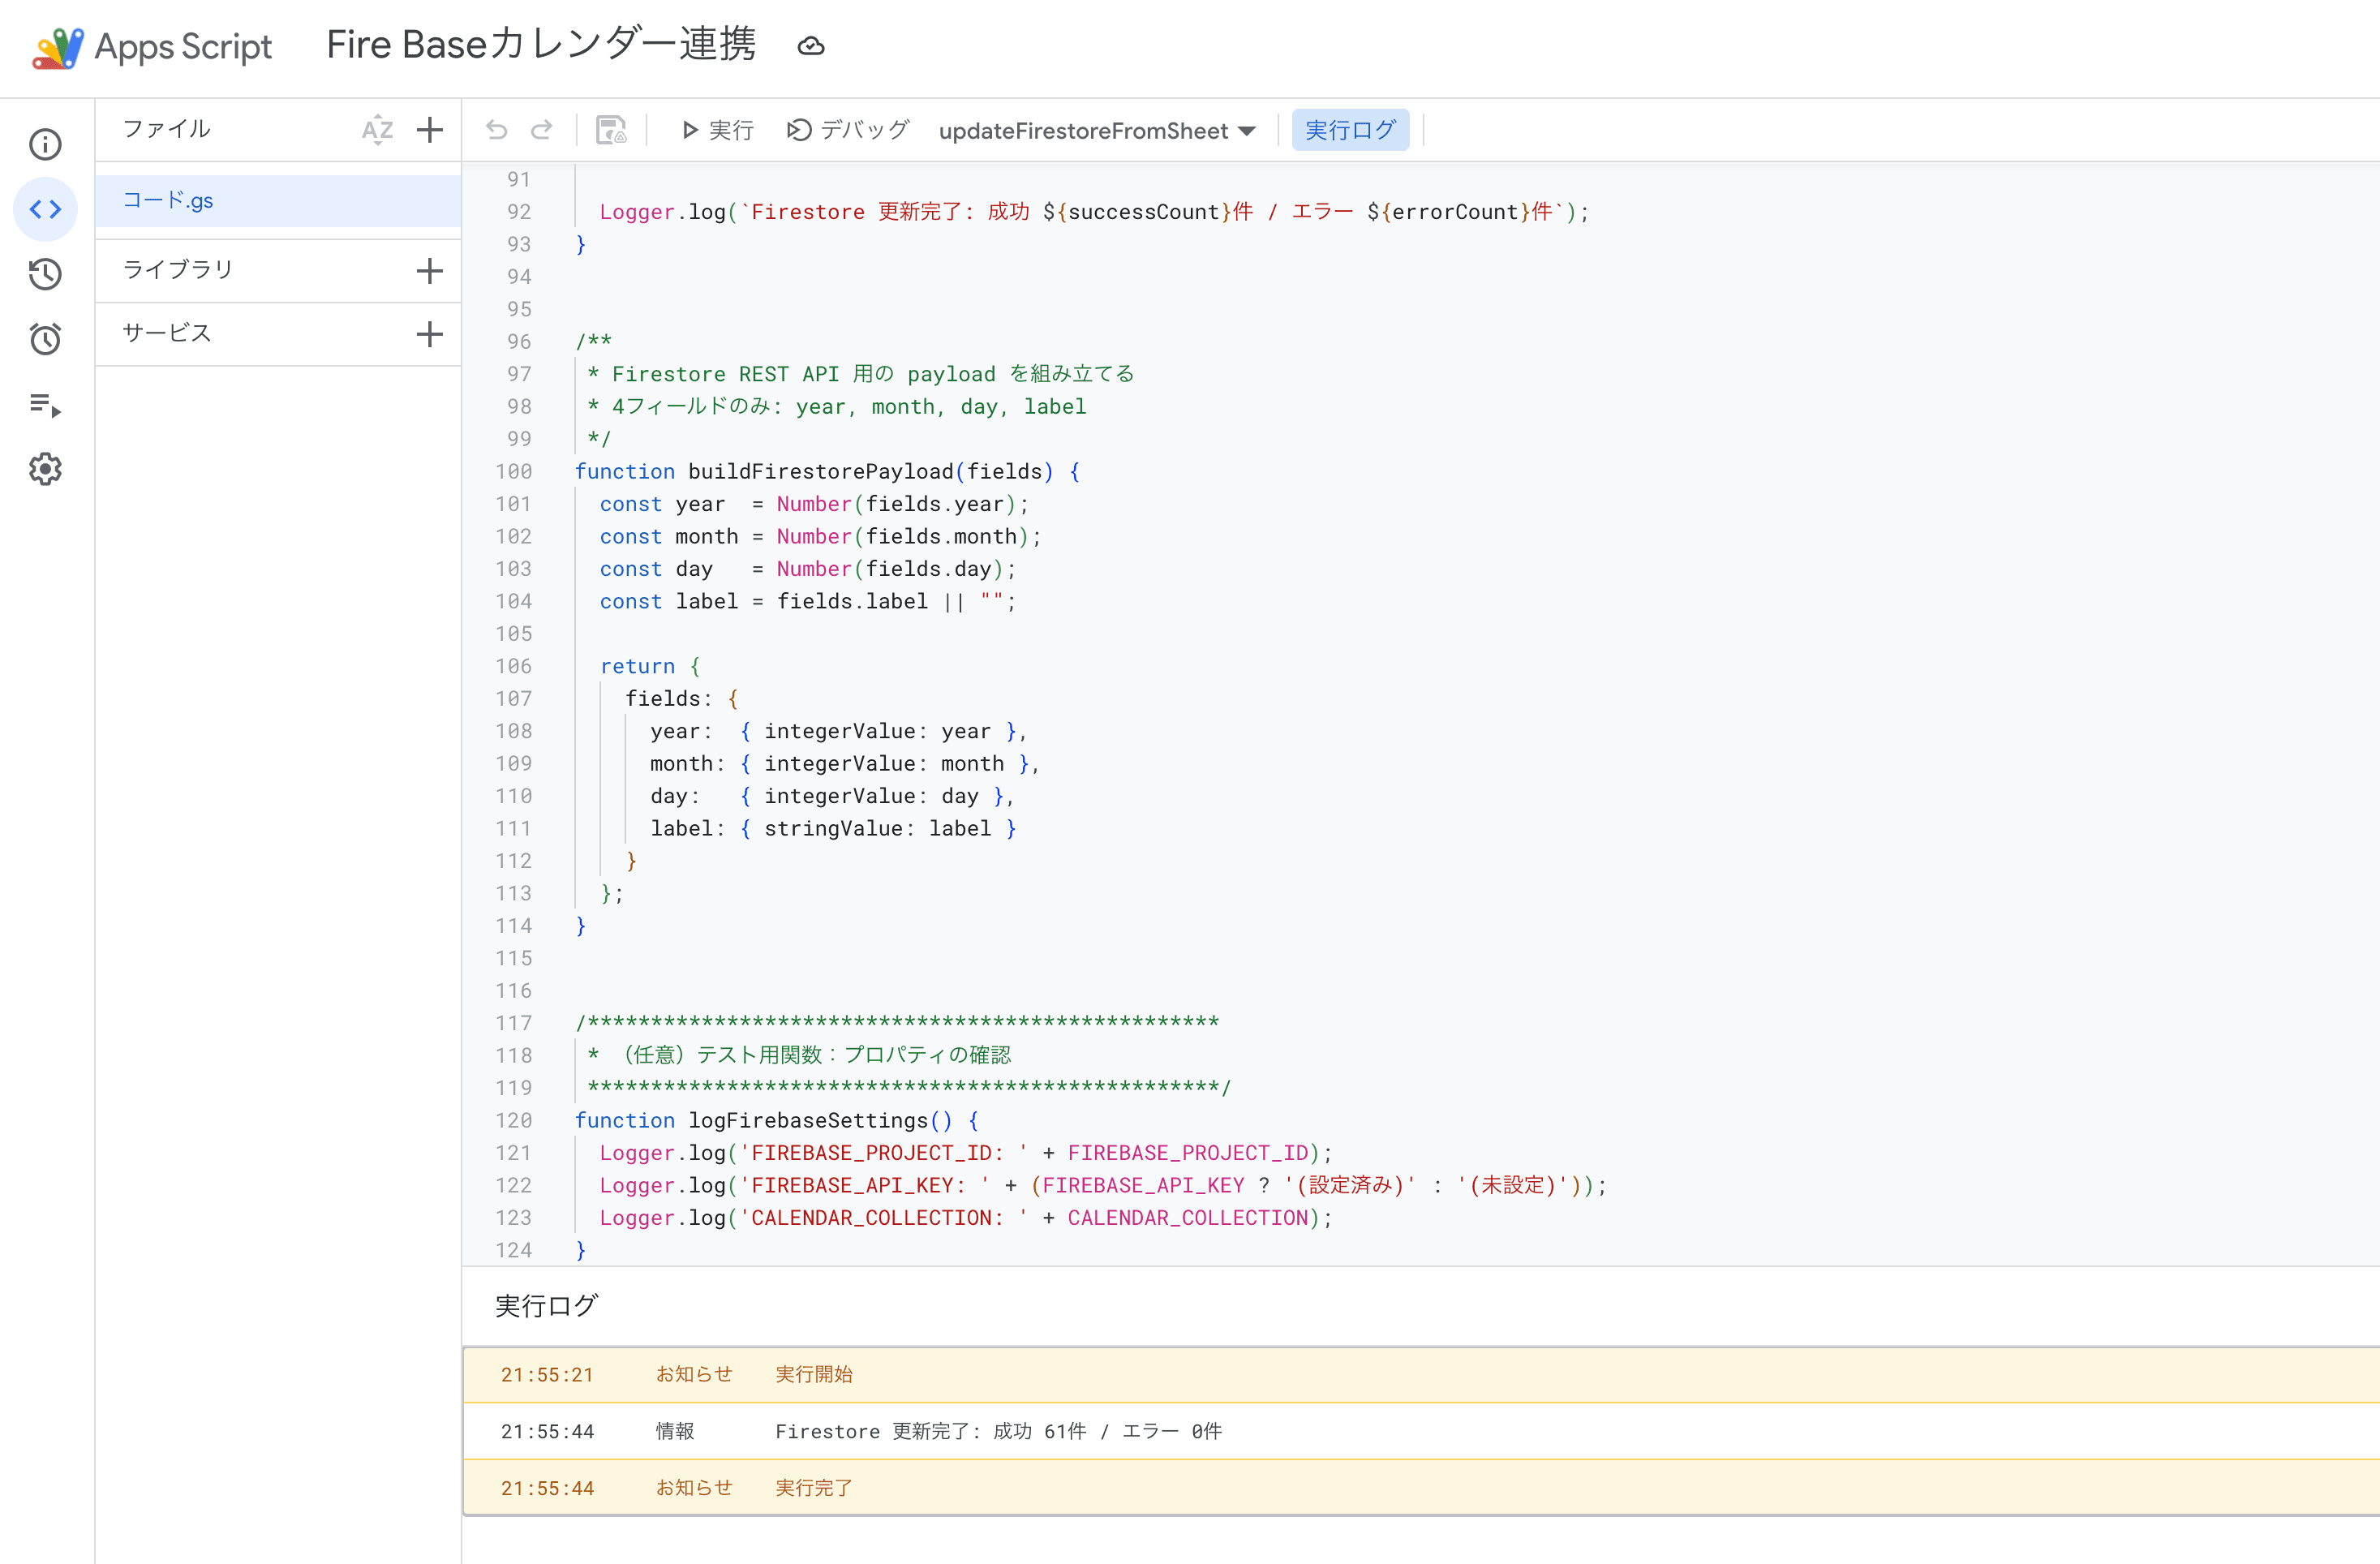This screenshot has height=1564, width=2380.
Task: Open project history icon in sidebar
Action: pyautogui.click(x=45, y=274)
